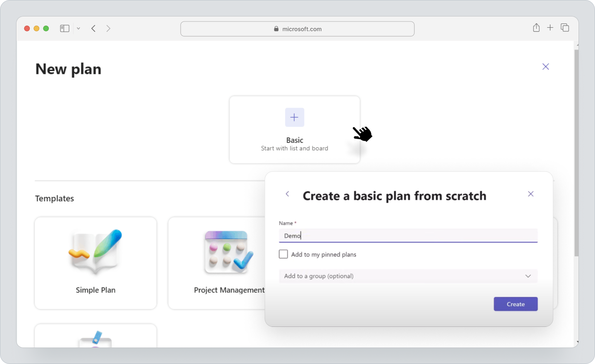This screenshot has height=364, width=595.
Task: Click inside the Name input field
Action: point(408,235)
